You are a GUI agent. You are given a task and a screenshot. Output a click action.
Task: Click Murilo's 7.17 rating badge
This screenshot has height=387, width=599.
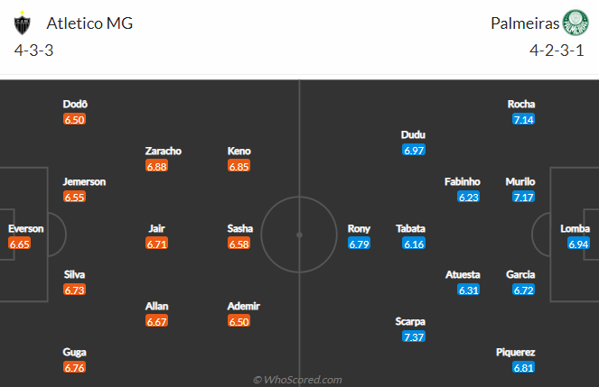pyautogui.click(x=523, y=197)
